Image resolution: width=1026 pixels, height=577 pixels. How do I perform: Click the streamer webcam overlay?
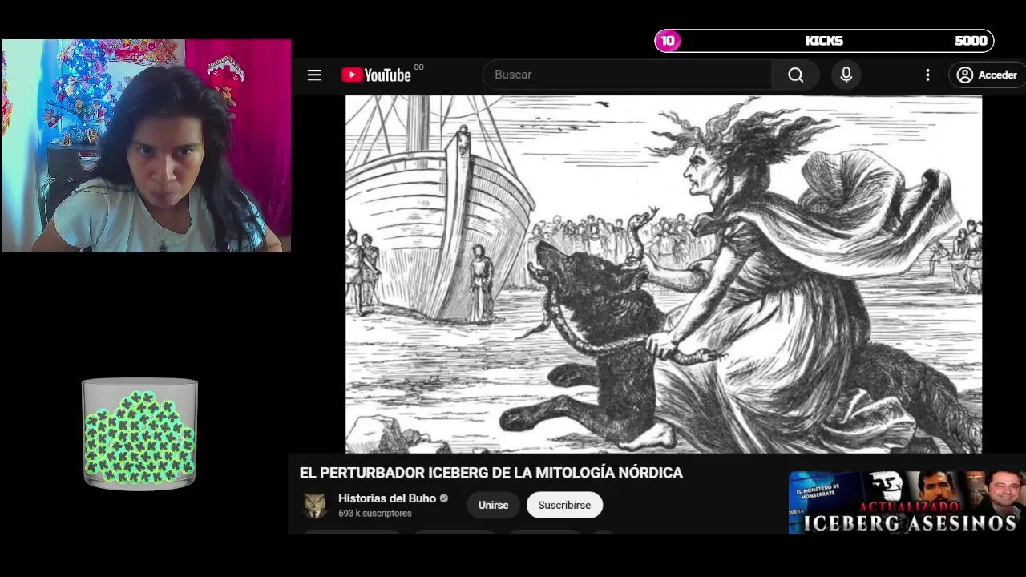(x=146, y=146)
